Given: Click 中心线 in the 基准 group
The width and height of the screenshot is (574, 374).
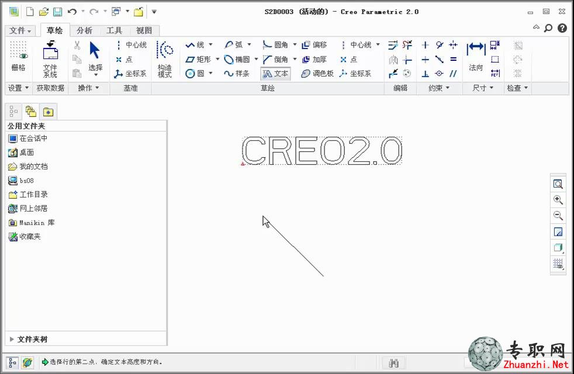Looking at the screenshot, I should (131, 44).
